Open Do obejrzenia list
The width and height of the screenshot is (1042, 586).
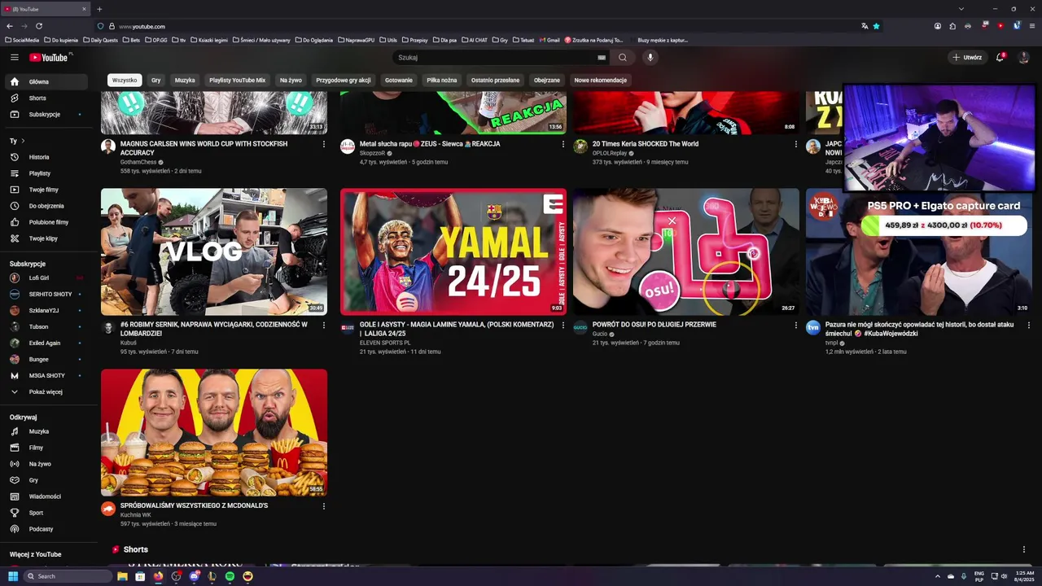pos(46,206)
